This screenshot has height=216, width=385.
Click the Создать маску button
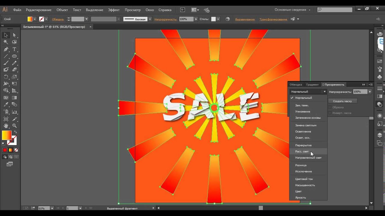pyautogui.click(x=342, y=101)
